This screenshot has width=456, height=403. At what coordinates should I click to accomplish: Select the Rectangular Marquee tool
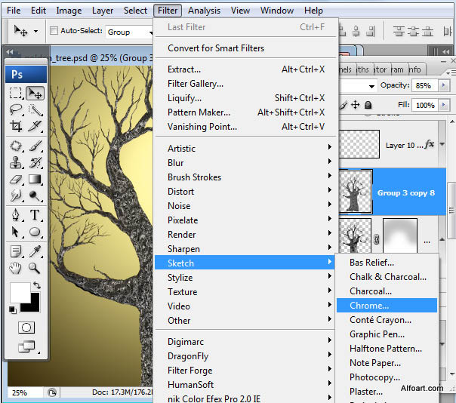16,93
